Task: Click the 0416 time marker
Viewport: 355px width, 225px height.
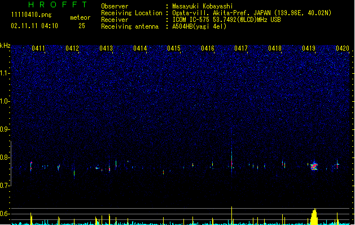Action: [208, 48]
